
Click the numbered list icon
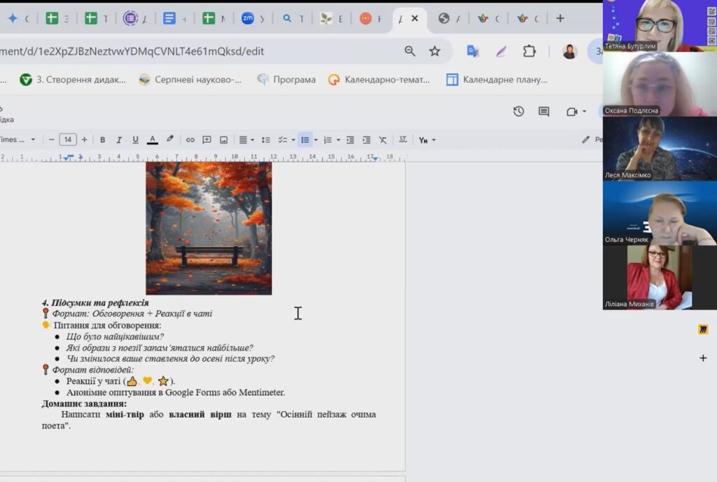click(x=328, y=140)
